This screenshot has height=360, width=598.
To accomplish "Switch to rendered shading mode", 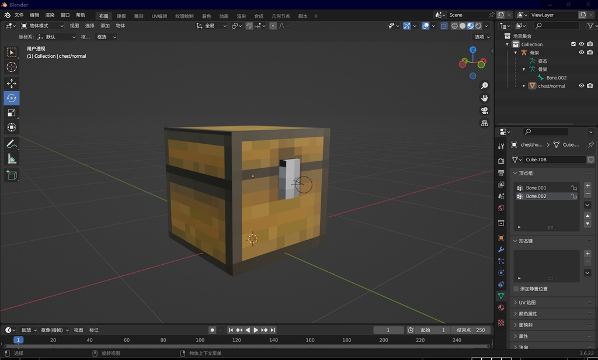I will point(478,26).
